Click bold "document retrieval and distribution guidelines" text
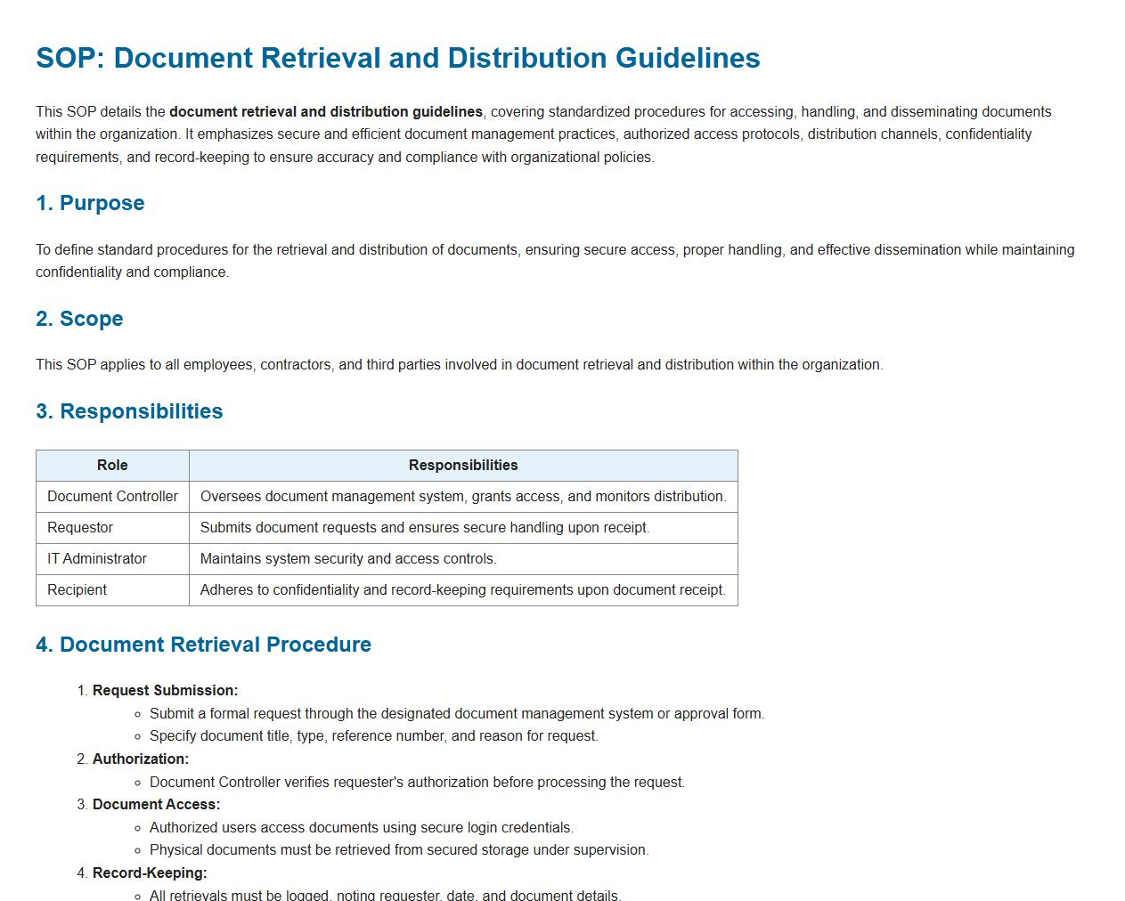1125x901 pixels. (326, 112)
